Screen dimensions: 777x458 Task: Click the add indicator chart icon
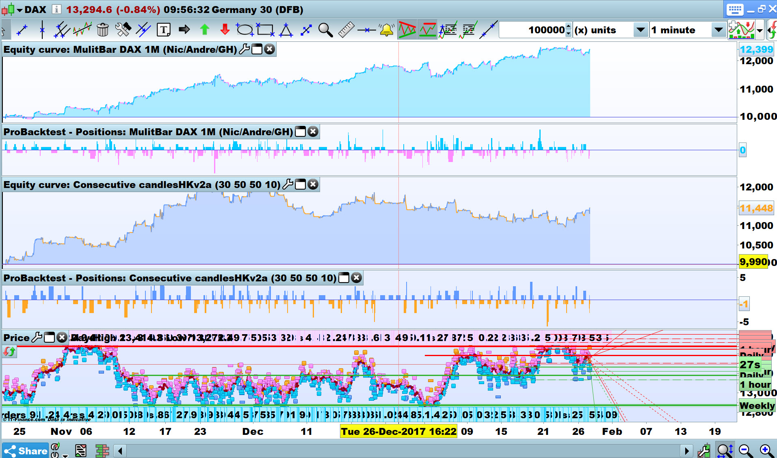click(x=741, y=30)
